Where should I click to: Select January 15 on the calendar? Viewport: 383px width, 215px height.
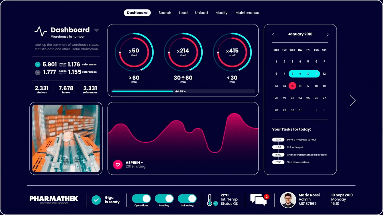[x=292, y=86]
